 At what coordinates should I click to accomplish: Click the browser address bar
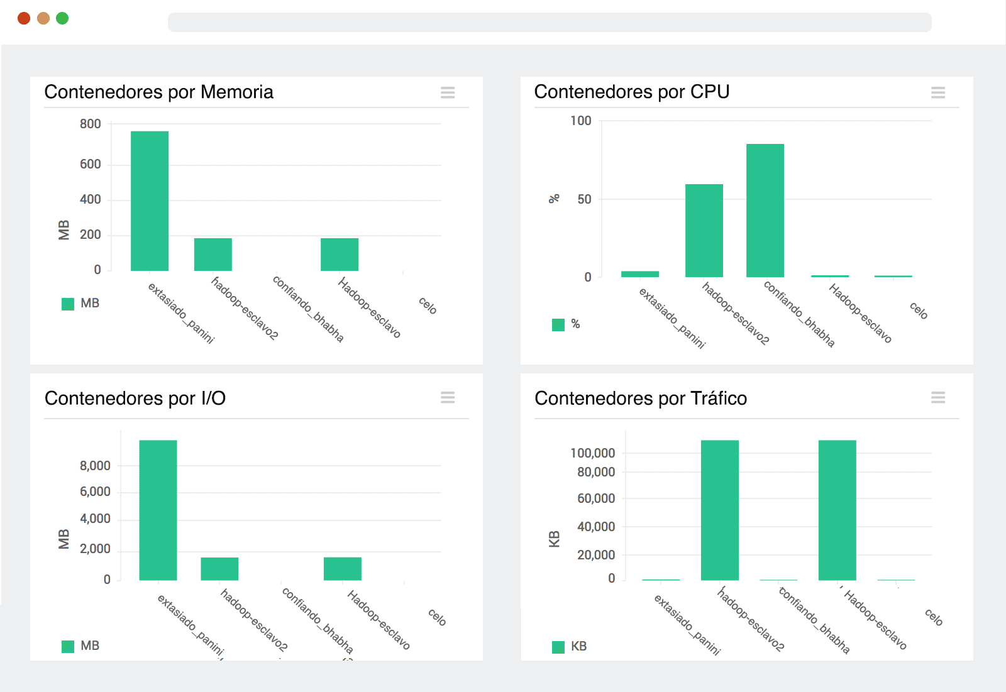549,22
